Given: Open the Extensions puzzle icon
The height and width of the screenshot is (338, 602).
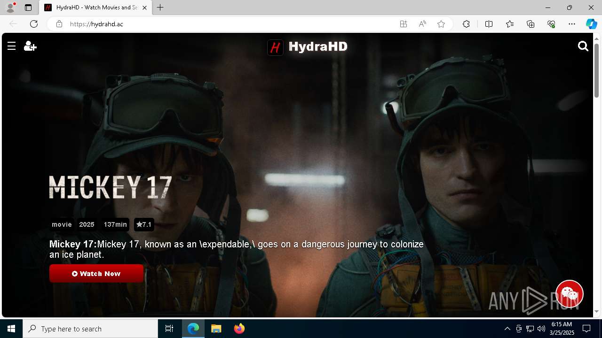Looking at the screenshot, I should pos(466,24).
